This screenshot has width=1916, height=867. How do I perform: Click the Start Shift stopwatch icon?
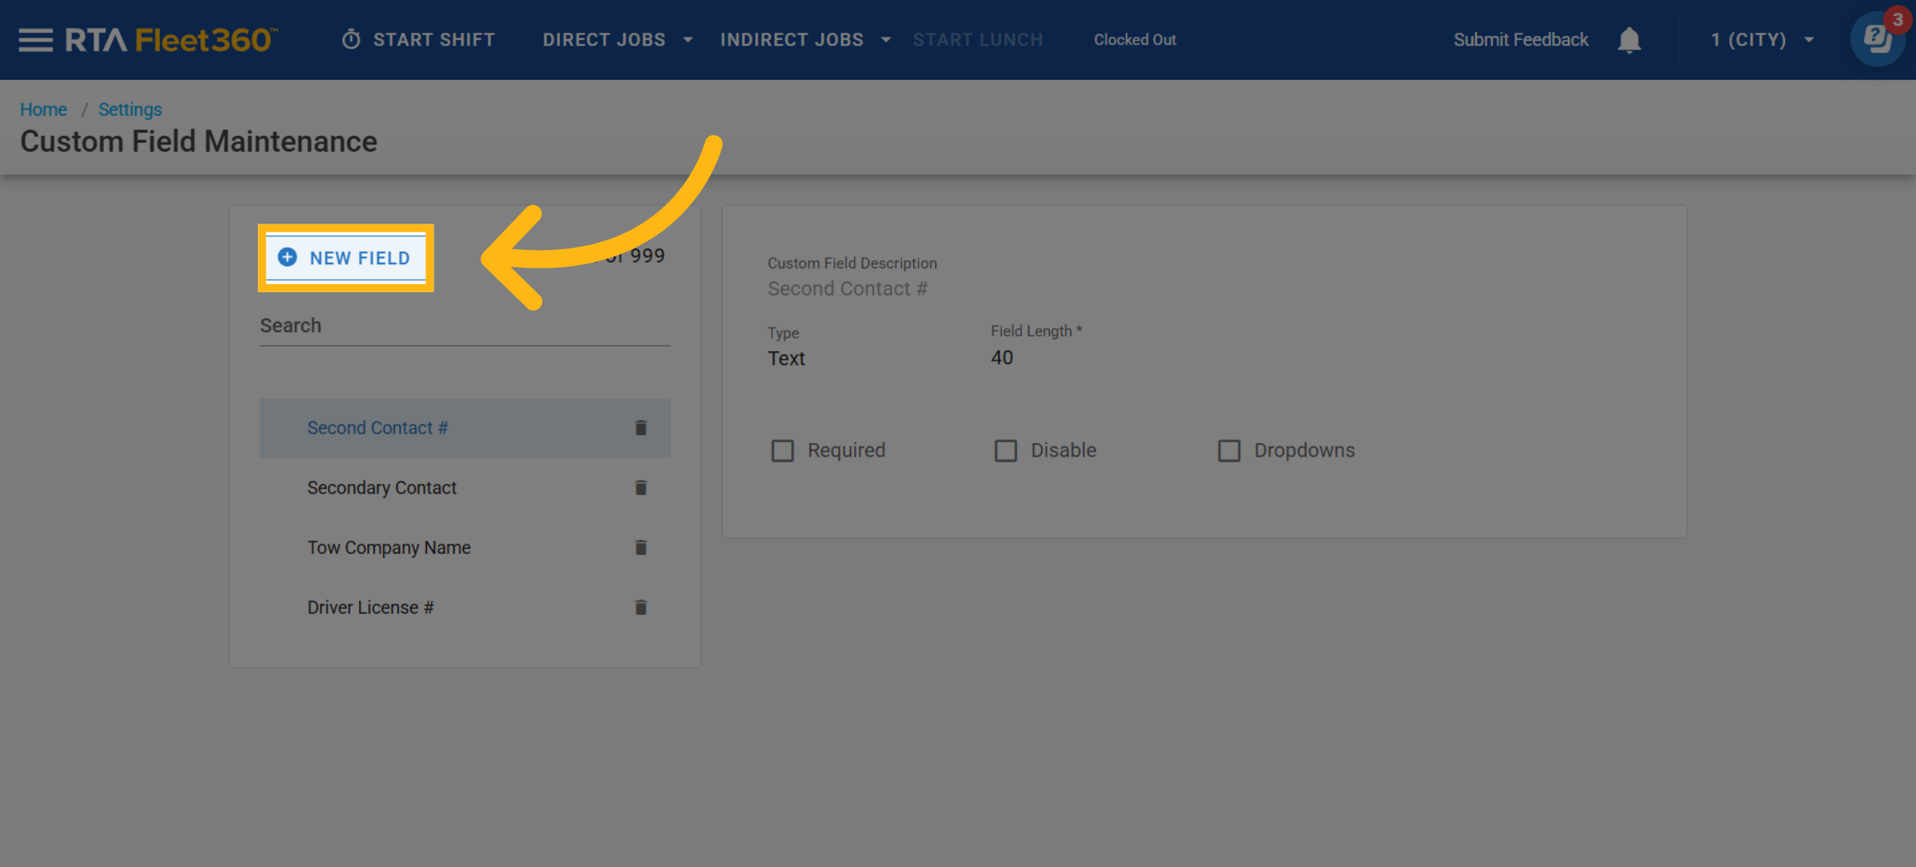pos(351,40)
